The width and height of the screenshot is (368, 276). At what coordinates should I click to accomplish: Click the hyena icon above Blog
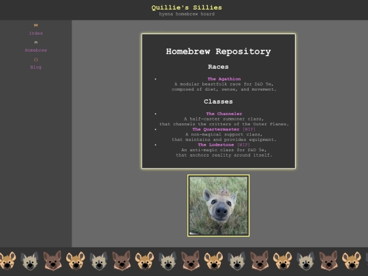pos(36,59)
